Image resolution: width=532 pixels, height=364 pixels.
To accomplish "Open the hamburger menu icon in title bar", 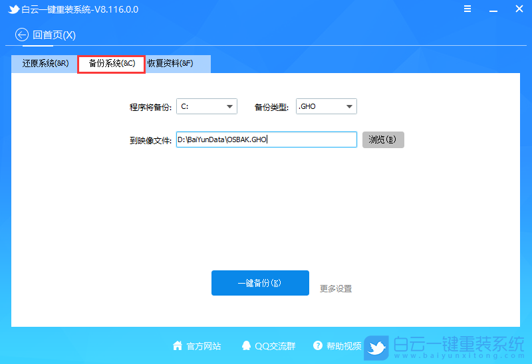I will pyautogui.click(x=467, y=9).
